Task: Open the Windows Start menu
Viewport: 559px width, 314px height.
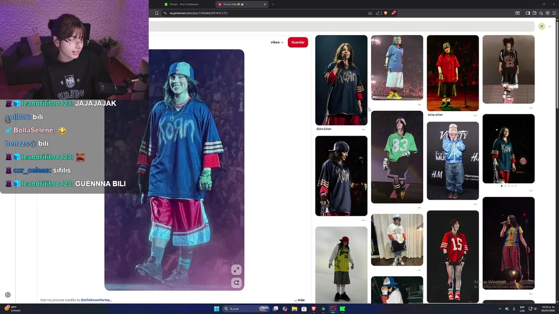Action: click(216, 309)
